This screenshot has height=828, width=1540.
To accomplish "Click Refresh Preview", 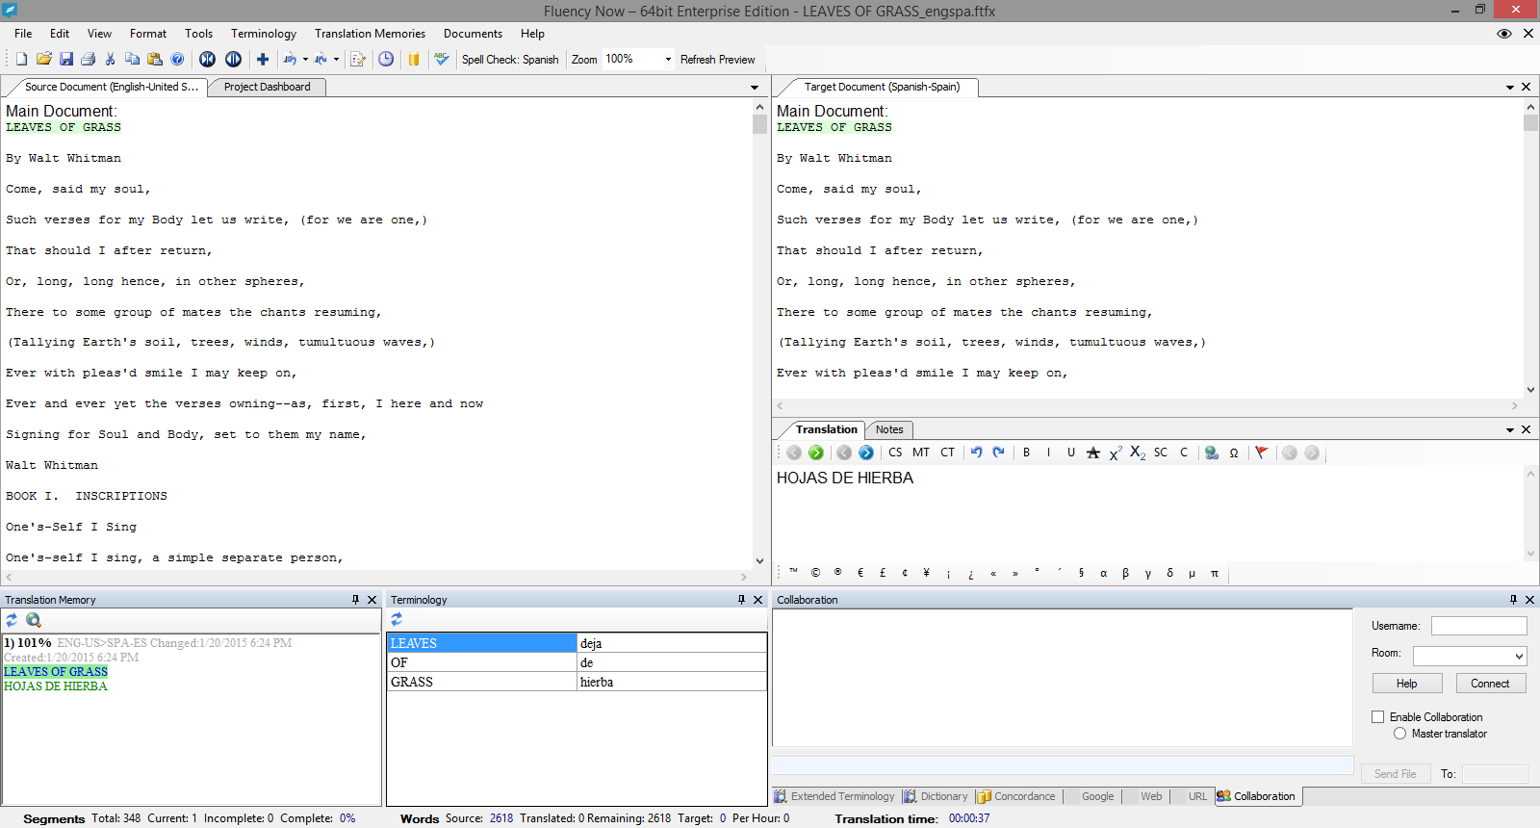I will [718, 59].
